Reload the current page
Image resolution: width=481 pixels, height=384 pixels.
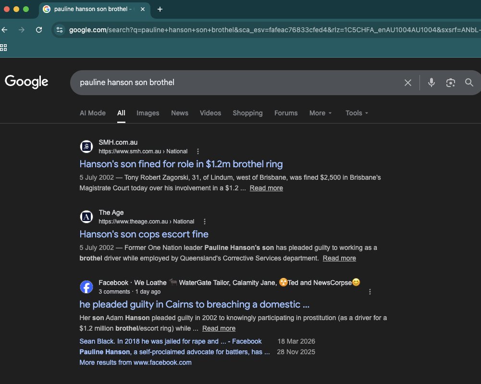coord(39,30)
